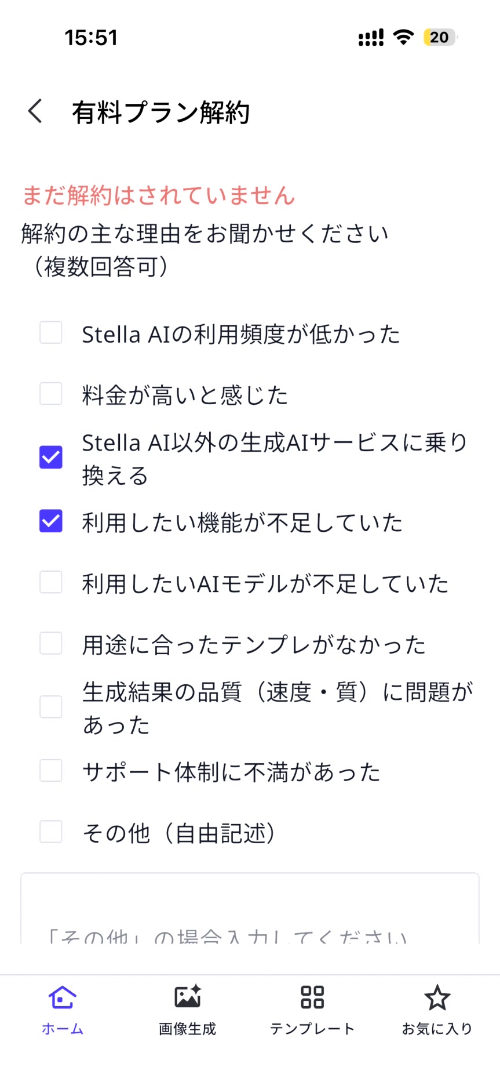Check 'Stella AIの利用頻度が低かった' checkbox
500x1085 pixels.
(x=51, y=333)
